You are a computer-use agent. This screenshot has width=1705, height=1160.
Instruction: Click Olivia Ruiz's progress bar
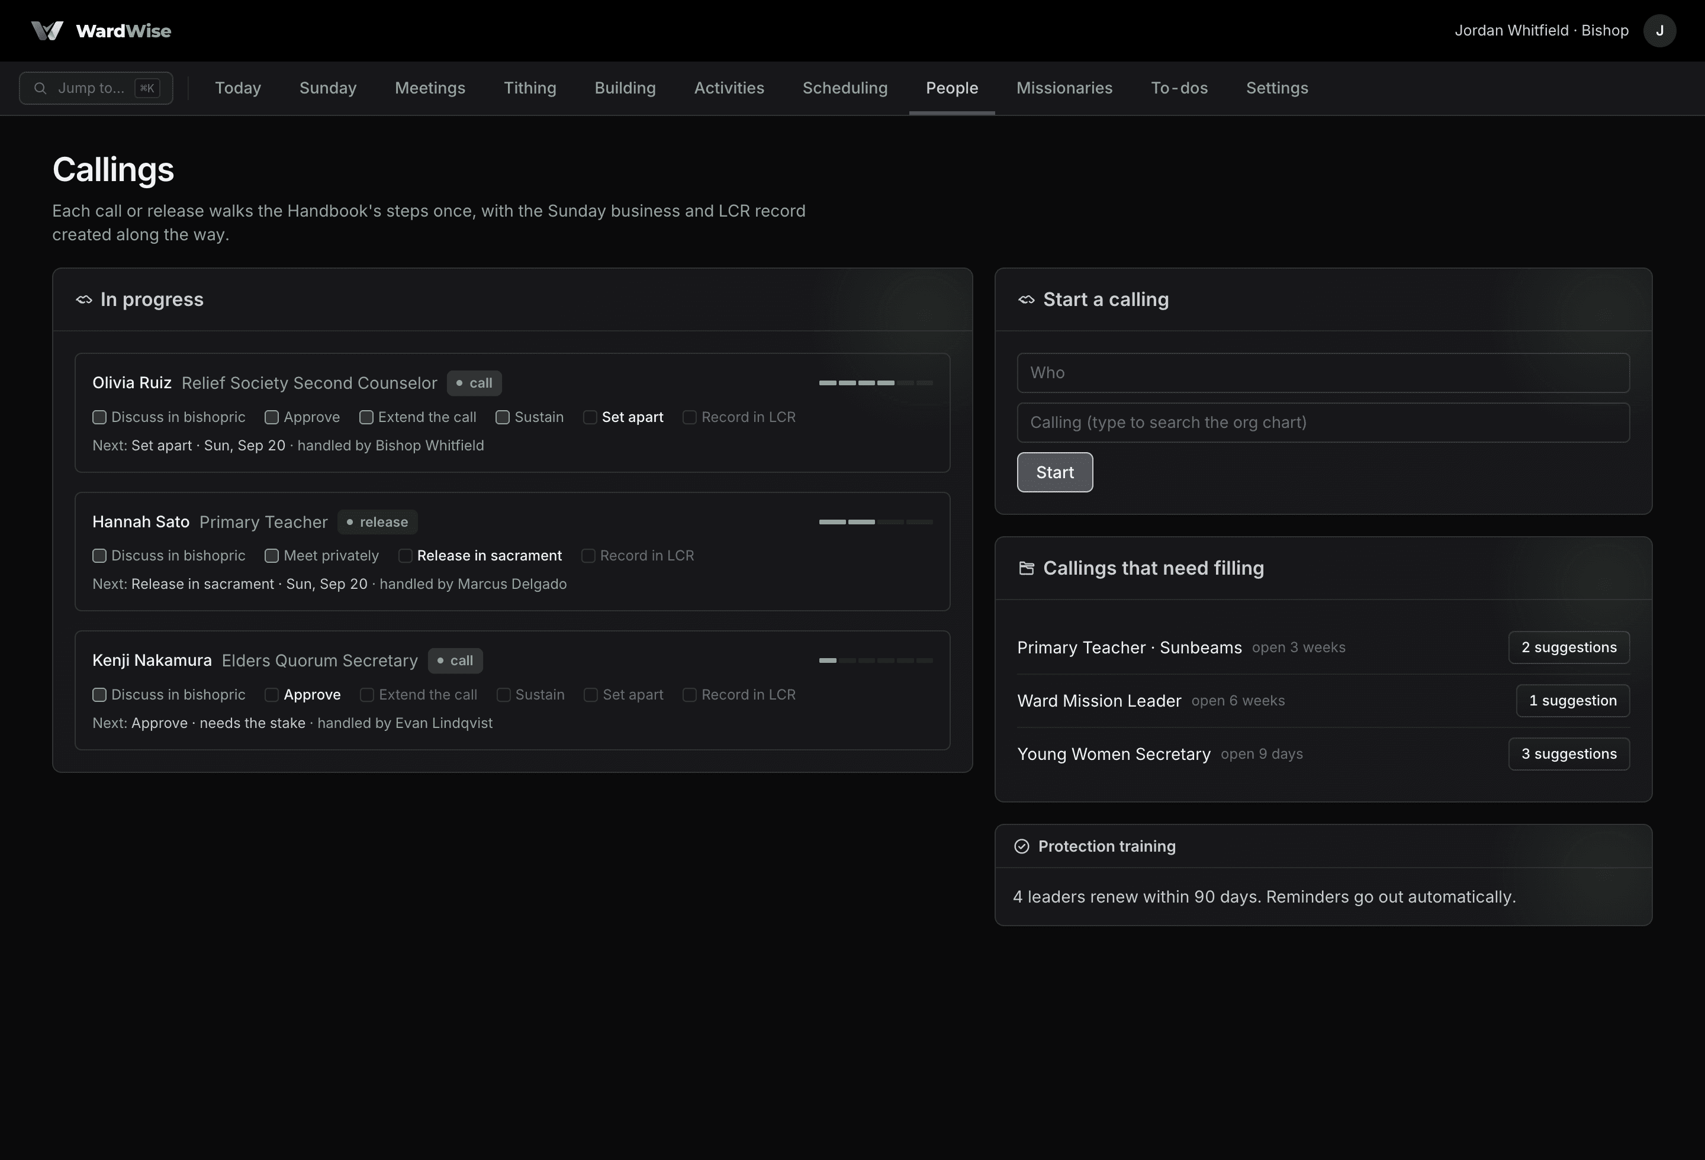tap(876, 383)
